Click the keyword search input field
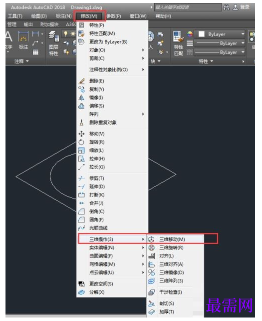 click(x=188, y=7)
